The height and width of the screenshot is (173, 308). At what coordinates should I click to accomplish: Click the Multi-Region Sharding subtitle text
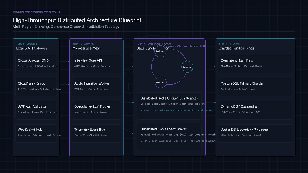point(66,27)
